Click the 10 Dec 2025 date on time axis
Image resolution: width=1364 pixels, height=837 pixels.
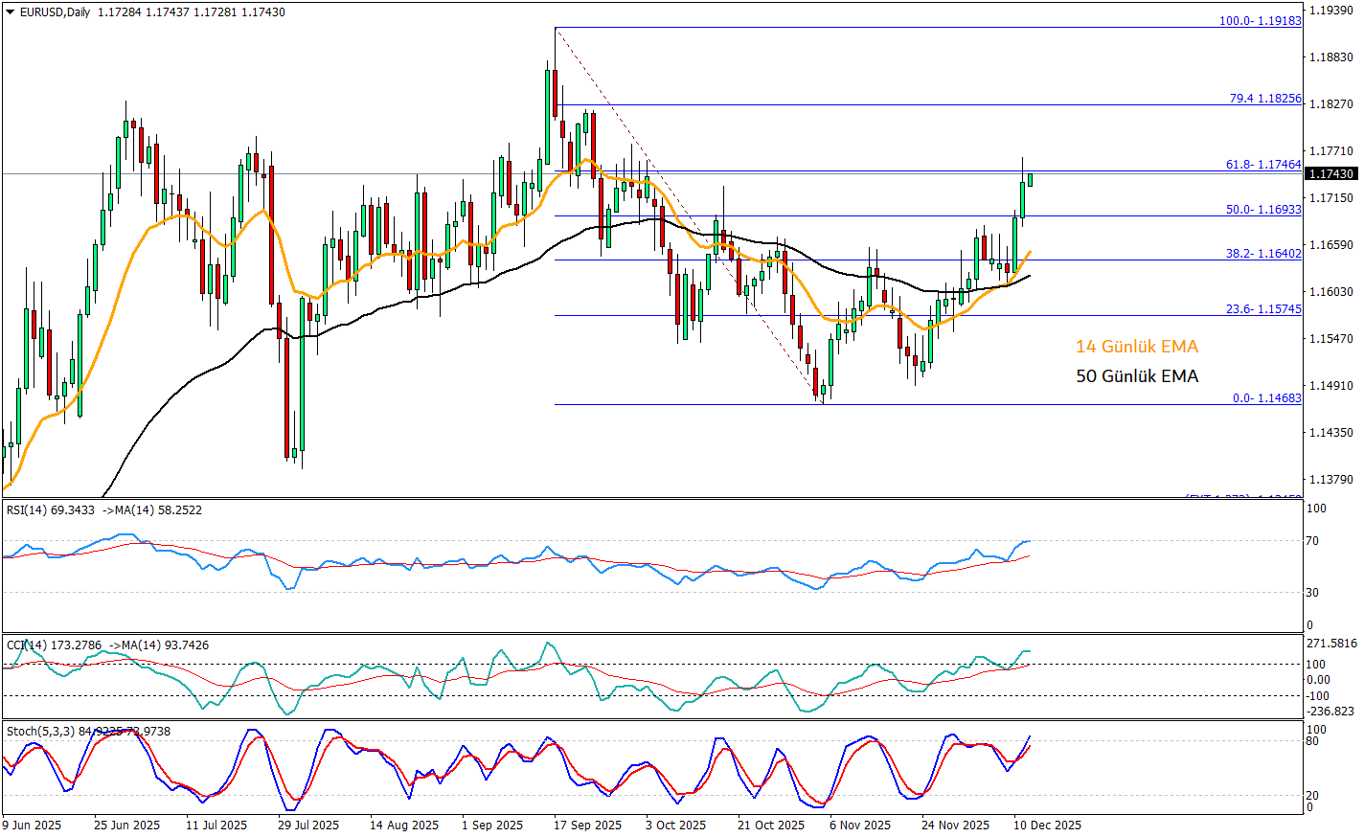[1047, 826]
